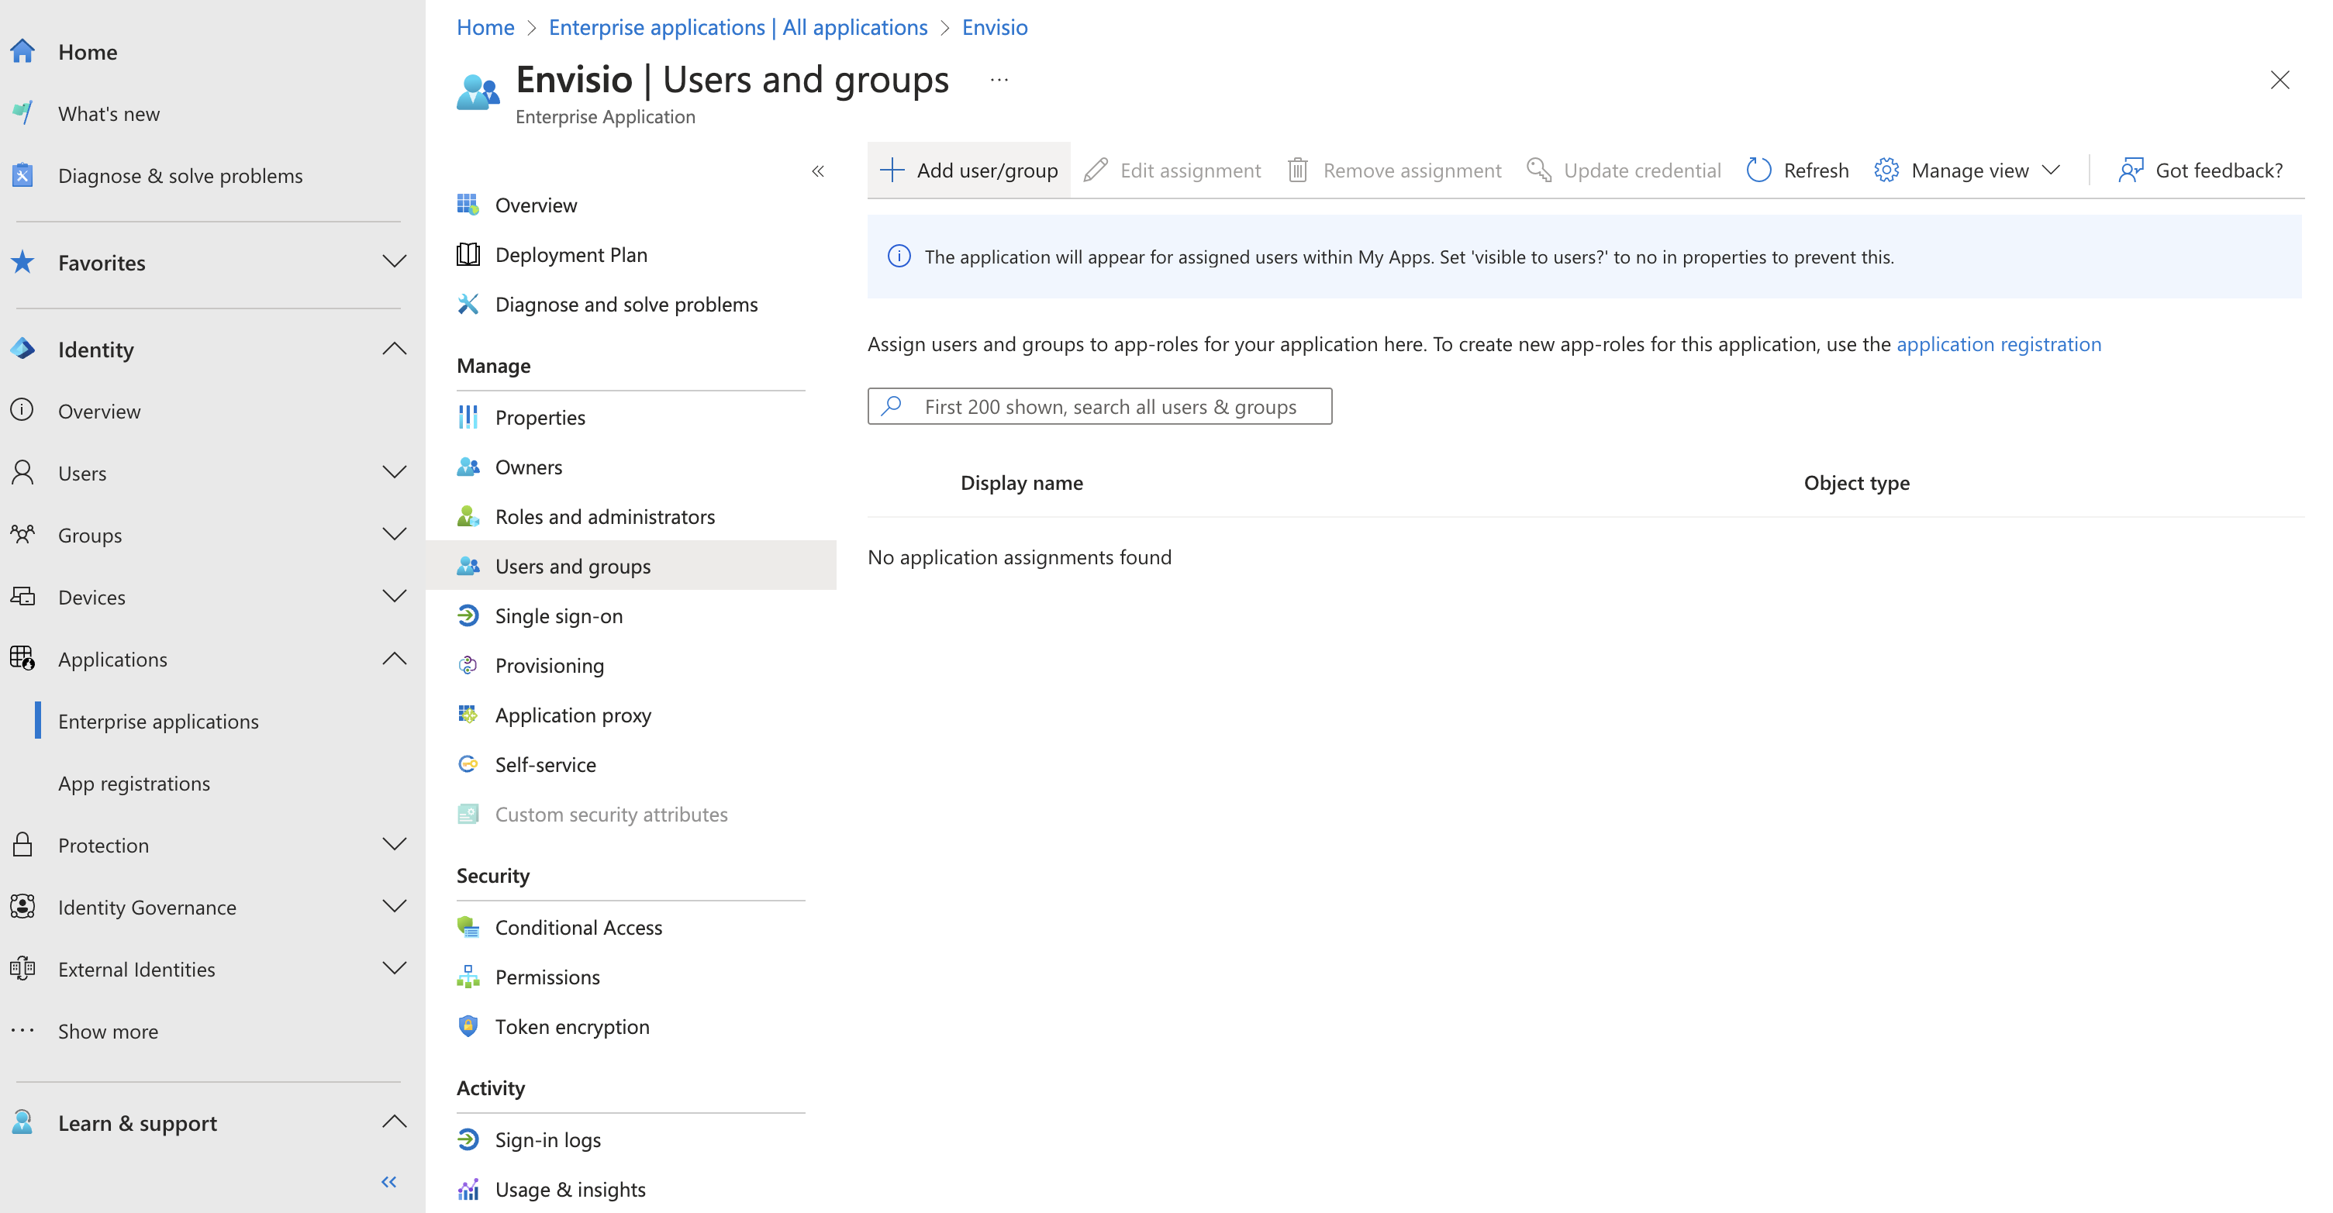
Task: Open Enterprise applications in sidebar
Action: point(158,721)
